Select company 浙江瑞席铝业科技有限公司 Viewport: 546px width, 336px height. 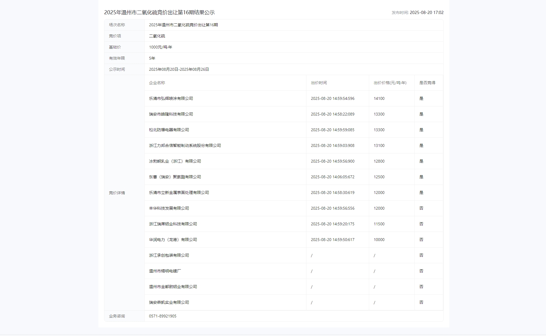[x=173, y=224]
